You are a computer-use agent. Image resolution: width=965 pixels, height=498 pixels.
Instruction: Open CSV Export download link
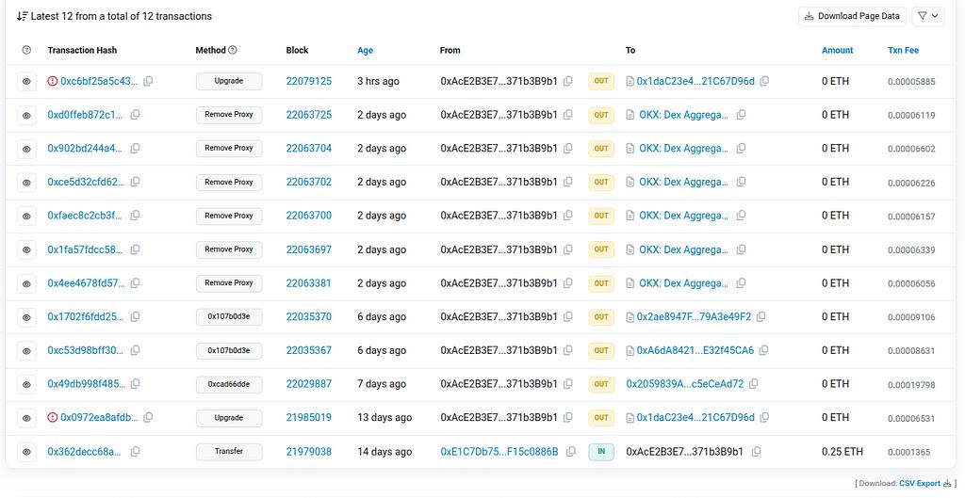(x=919, y=483)
